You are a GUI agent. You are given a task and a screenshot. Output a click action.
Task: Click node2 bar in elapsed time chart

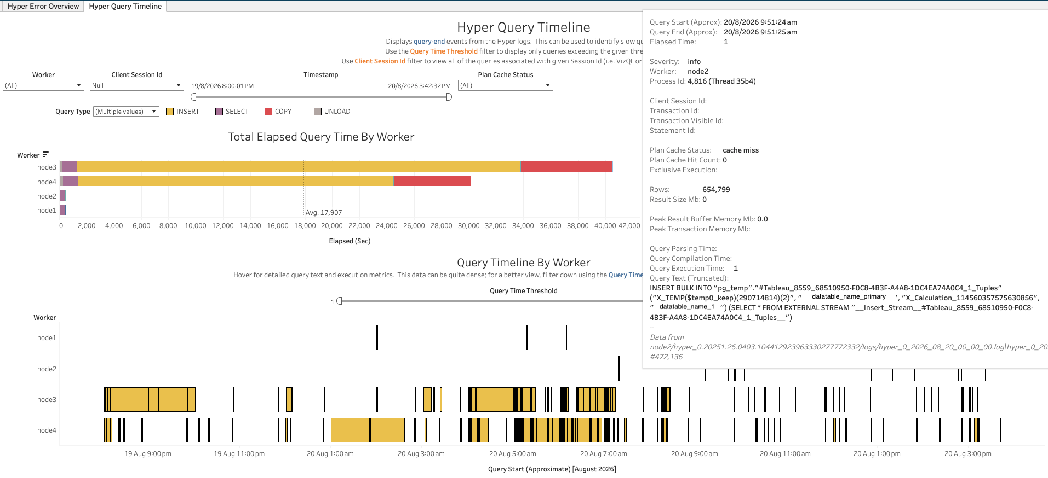click(63, 196)
